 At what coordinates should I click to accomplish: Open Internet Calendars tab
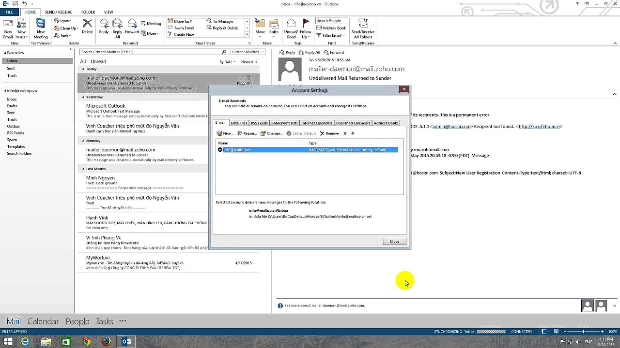(x=317, y=123)
